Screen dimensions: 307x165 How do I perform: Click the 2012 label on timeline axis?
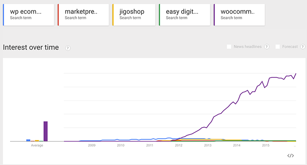coord(178,145)
